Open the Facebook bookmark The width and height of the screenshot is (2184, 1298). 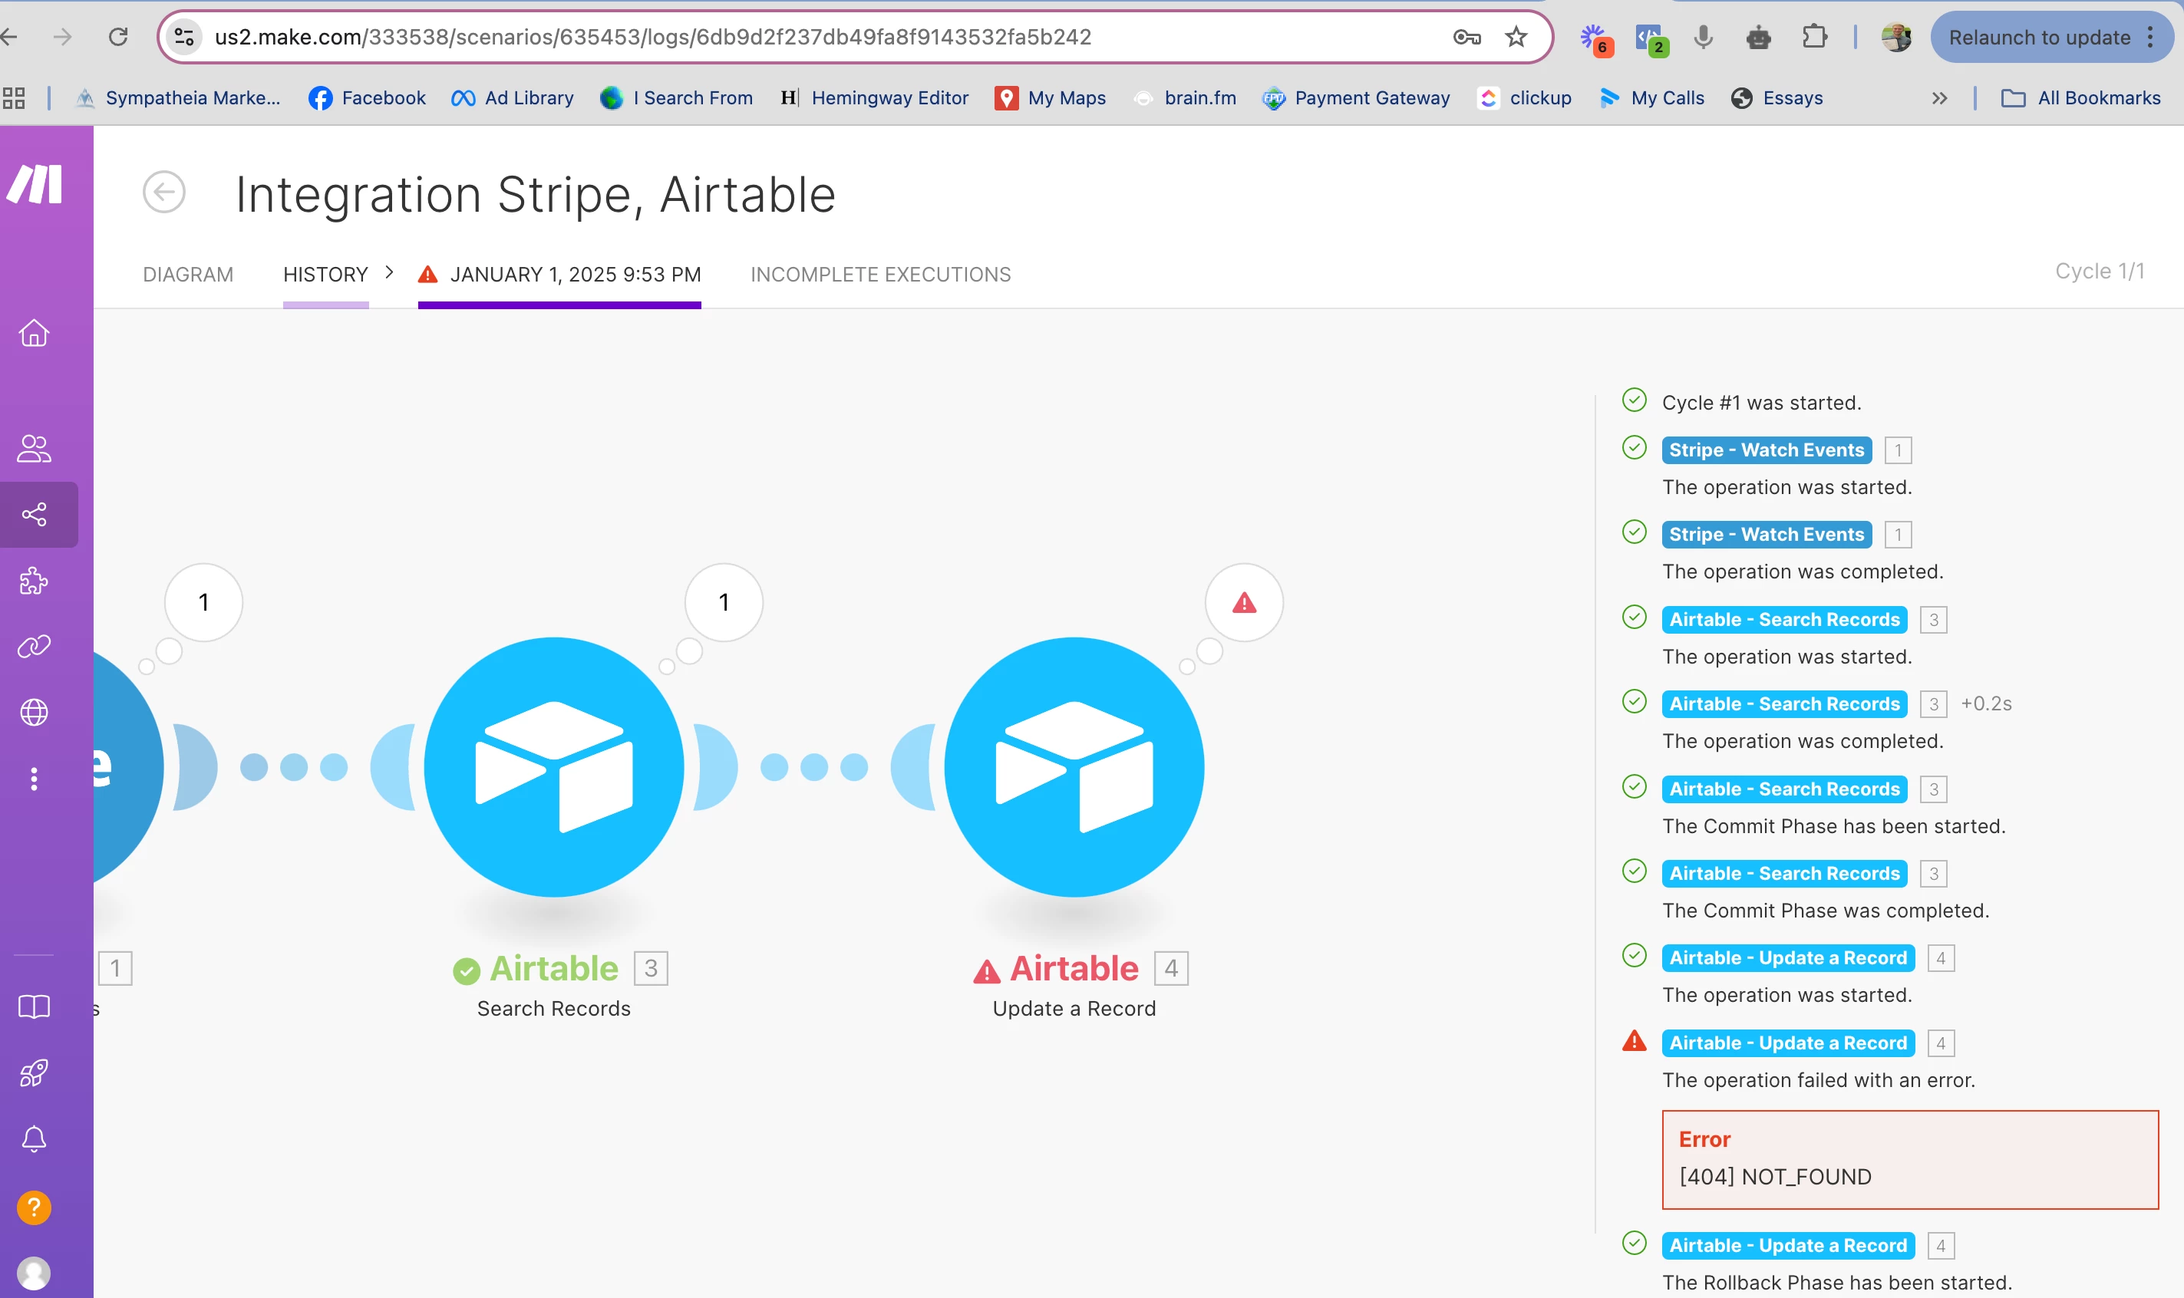tap(367, 98)
